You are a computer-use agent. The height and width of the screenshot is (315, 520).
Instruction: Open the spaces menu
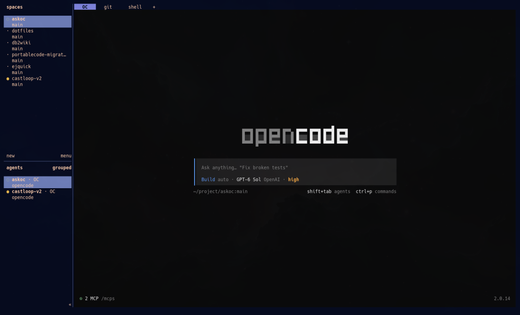click(x=66, y=156)
